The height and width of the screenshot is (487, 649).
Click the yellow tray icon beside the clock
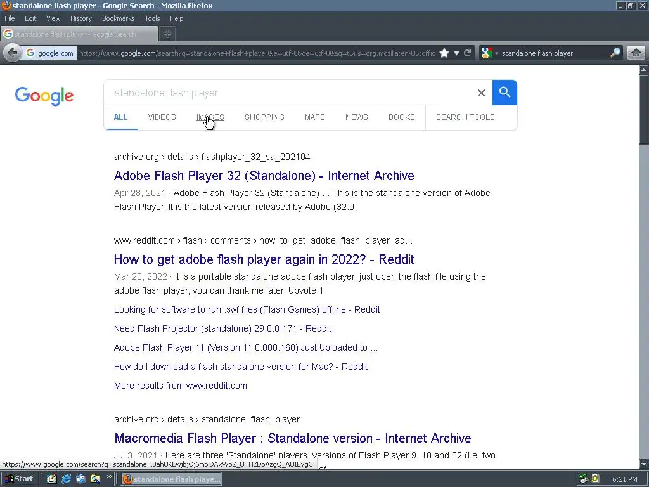coord(595,479)
